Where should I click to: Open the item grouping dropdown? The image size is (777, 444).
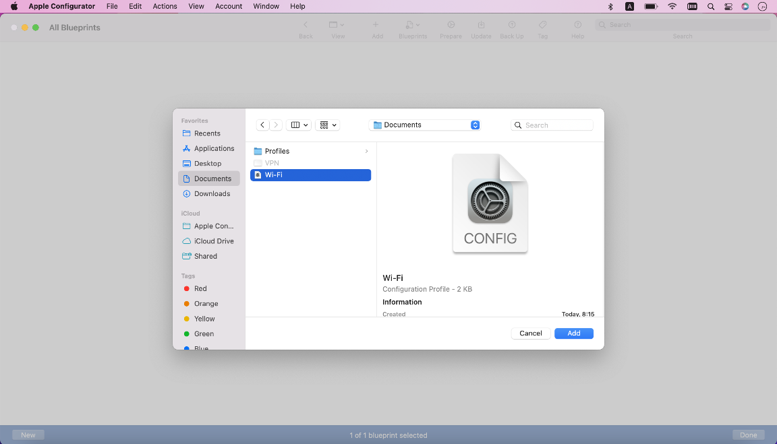point(328,125)
